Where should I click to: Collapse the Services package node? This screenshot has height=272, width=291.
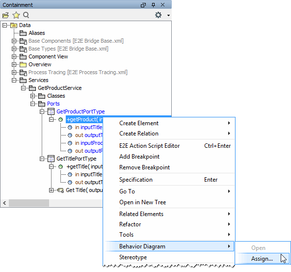[x=14, y=80]
